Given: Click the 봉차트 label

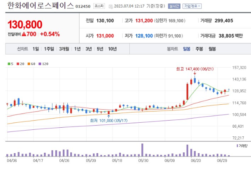Looking at the screenshot, I should tap(172, 49).
